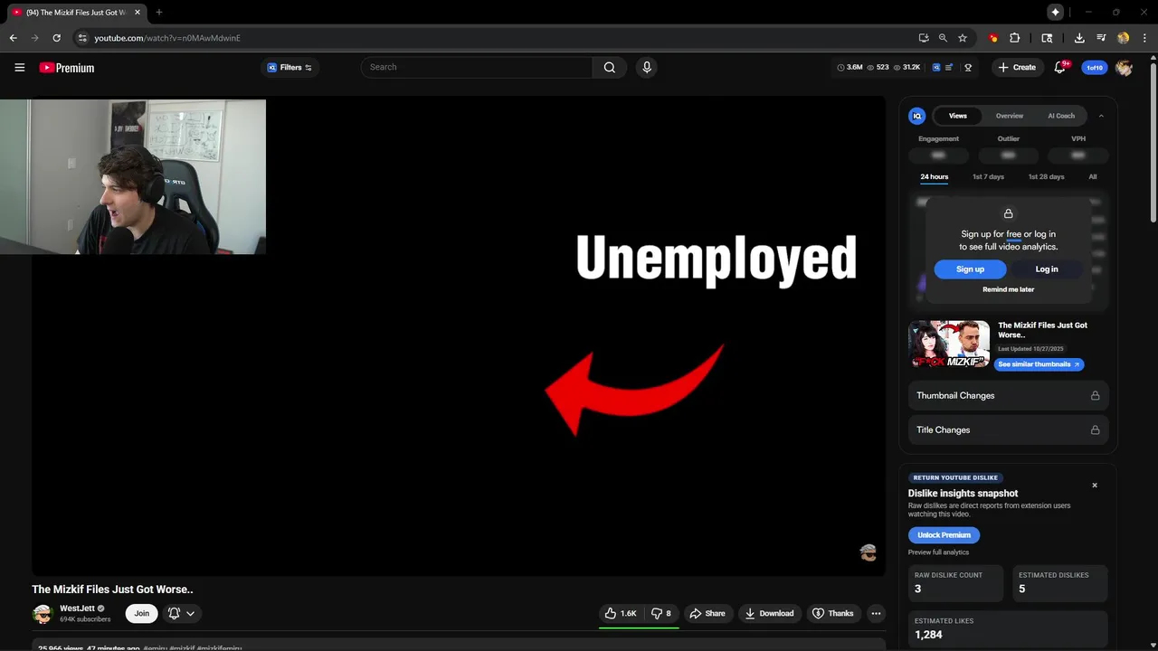Like the video thumbs-up 1.6K
This screenshot has height=651, width=1158.
tap(622, 613)
